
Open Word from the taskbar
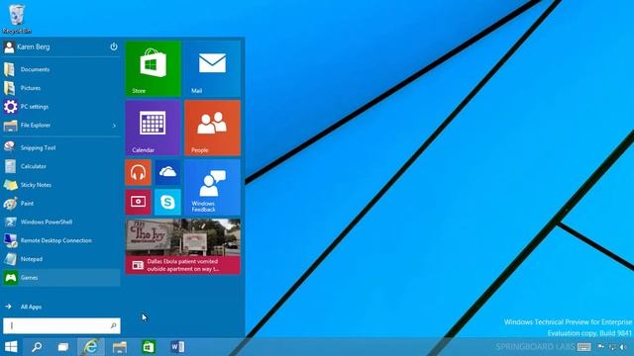pyautogui.click(x=177, y=347)
